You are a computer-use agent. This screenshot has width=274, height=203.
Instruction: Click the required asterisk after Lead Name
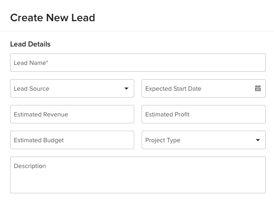[x=47, y=61]
